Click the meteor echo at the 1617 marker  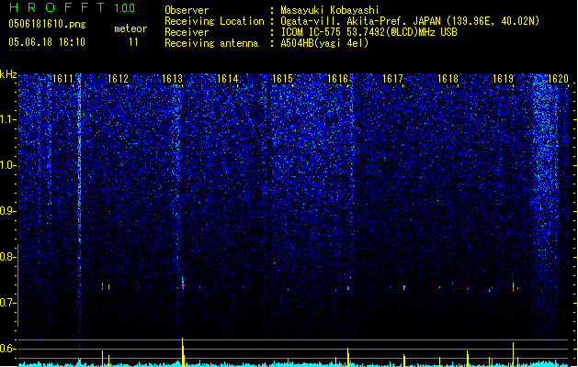pos(404,287)
